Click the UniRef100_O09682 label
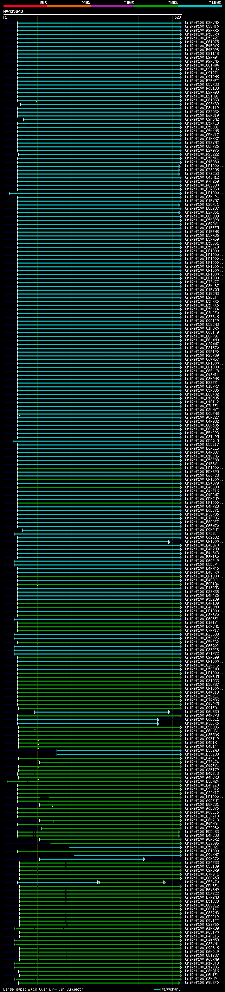Image resolution: width=225 pixels, height=992 pixels. point(202,538)
